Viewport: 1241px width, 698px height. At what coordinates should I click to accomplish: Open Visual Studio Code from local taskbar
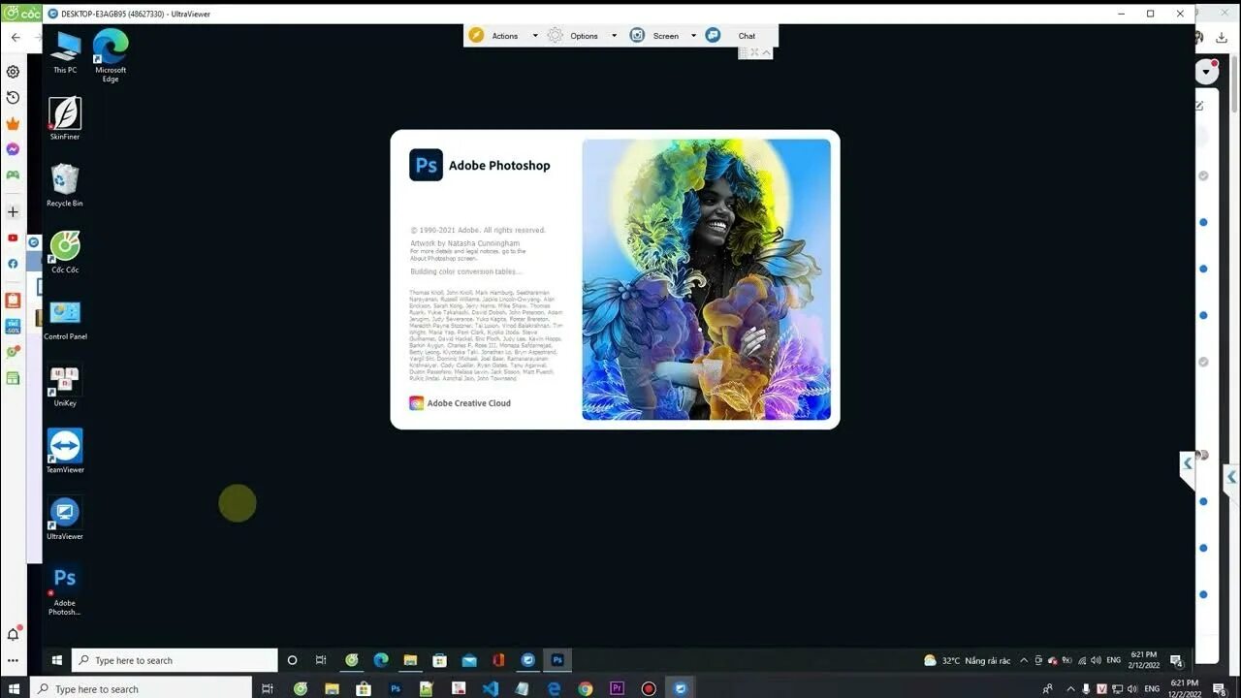tap(490, 688)
